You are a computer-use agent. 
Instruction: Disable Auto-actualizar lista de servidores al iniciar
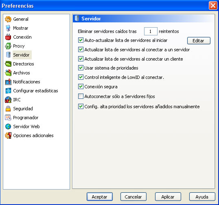tap(81, 40)
